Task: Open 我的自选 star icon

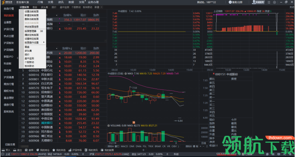Action: (x=54, y=150)
